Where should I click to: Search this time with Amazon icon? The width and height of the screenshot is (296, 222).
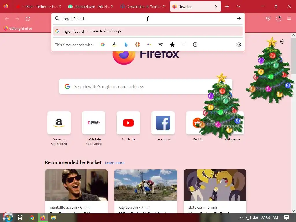pos(114,45)
